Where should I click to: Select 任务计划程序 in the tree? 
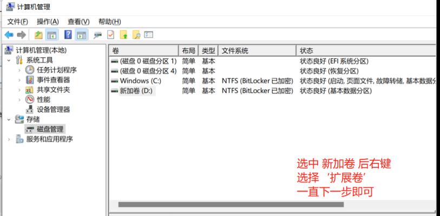[57, 70]
